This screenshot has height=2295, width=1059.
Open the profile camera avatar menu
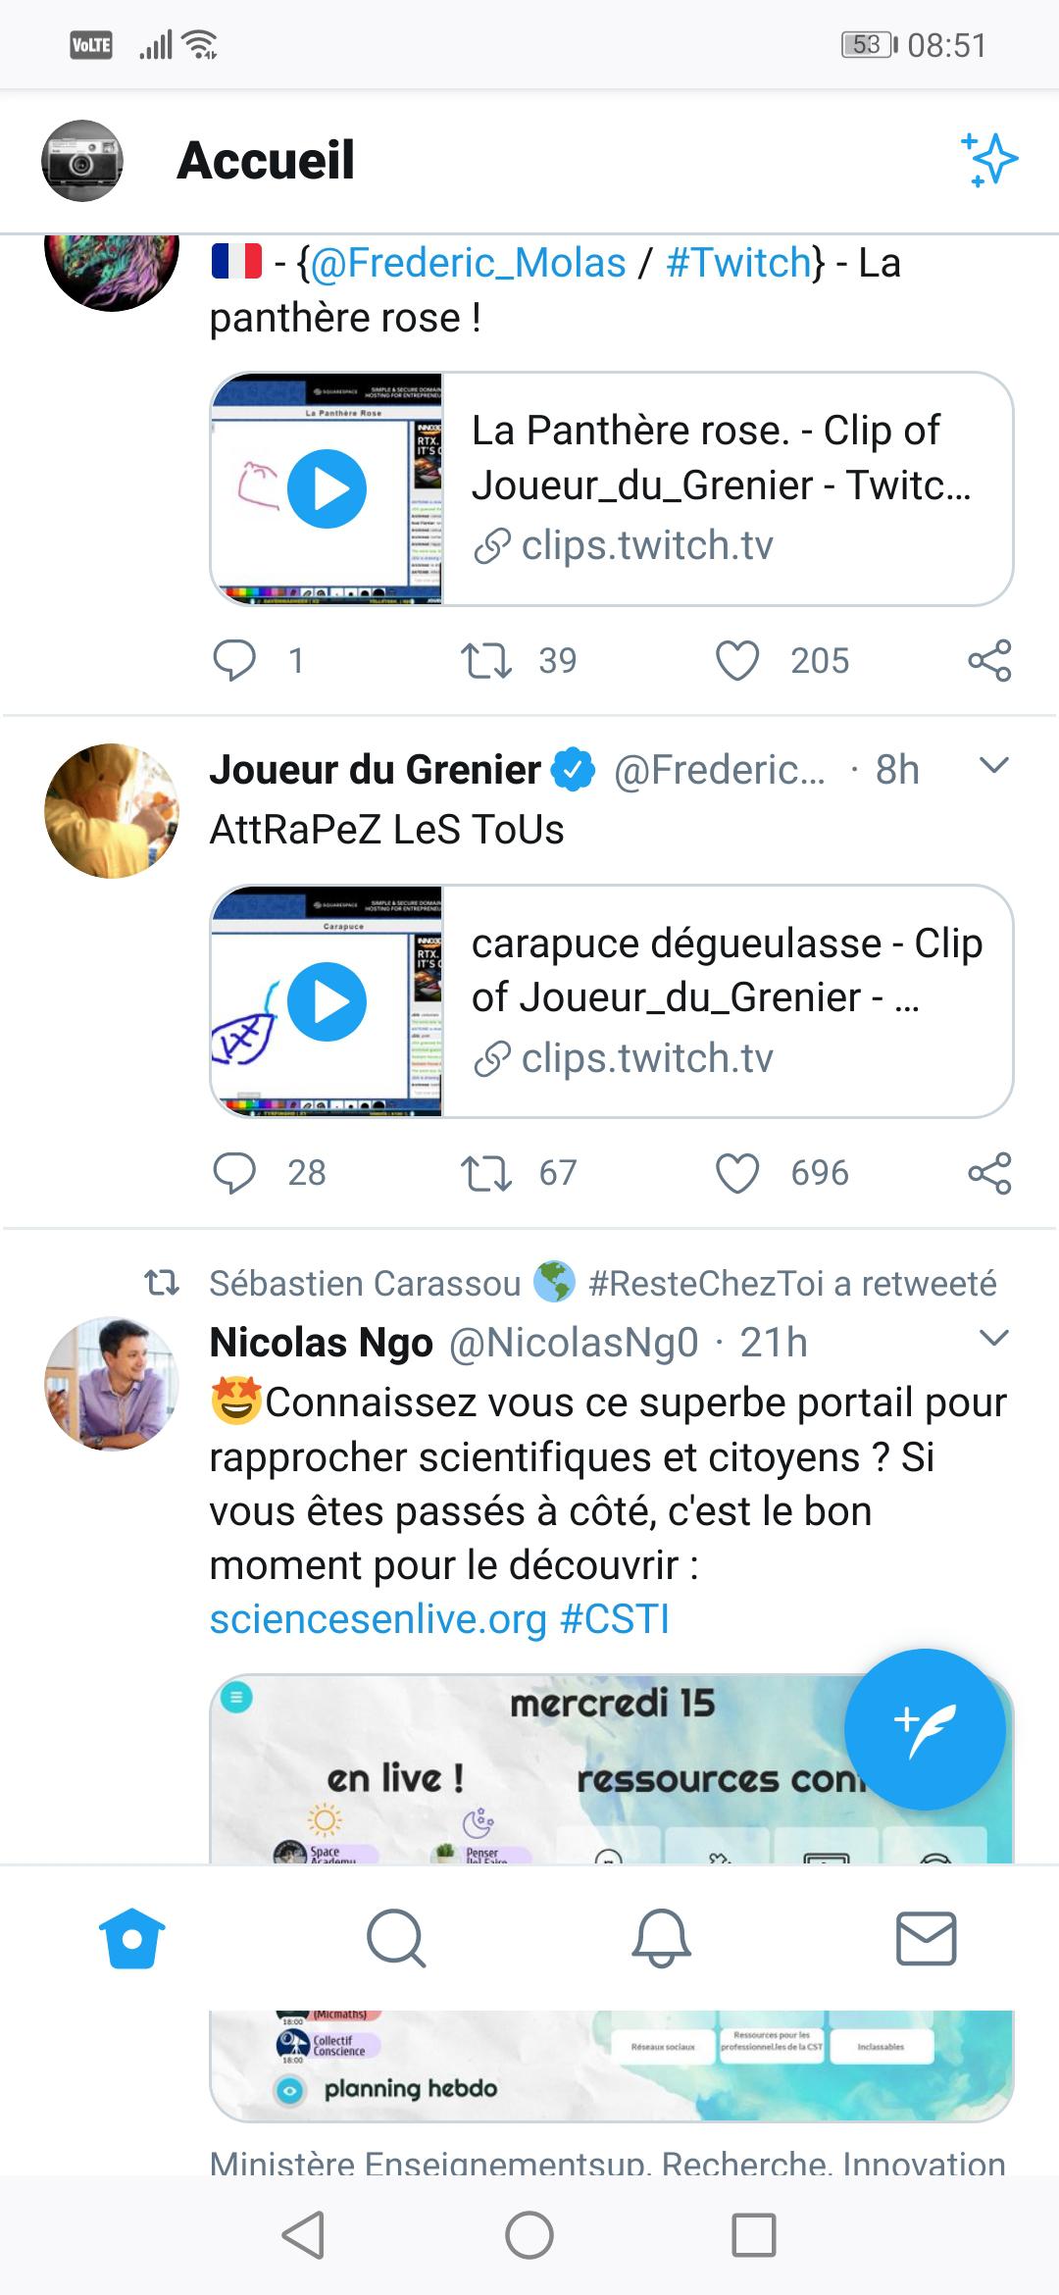click(x=82, y=161)
